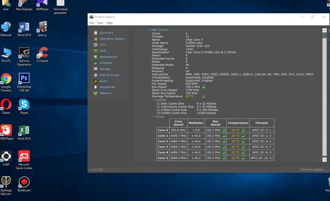Click the Network label in sidebar
The height and width of the screenshot is (201, 330).
[x=105, y=93]
